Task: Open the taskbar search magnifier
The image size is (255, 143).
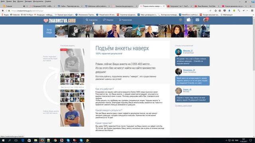Action: click(x=10, y=140)
